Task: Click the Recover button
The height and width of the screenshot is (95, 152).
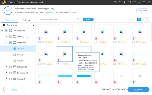Action: coord(138,90)
